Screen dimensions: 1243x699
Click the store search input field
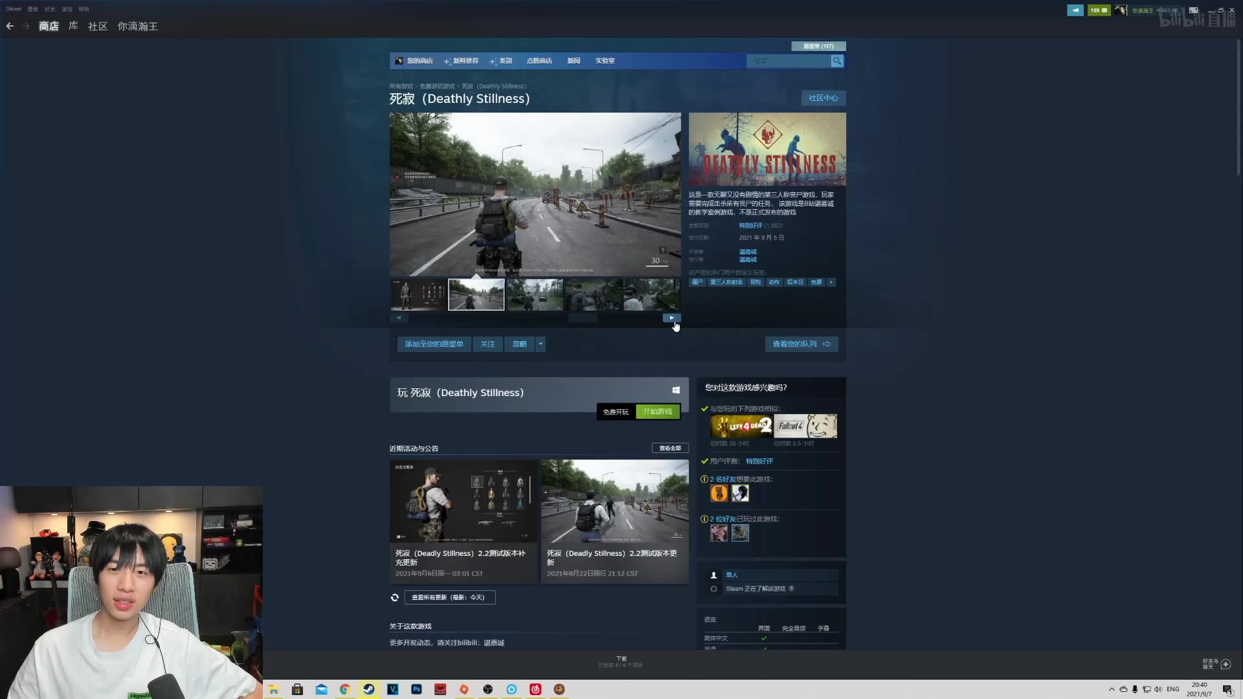789,61
